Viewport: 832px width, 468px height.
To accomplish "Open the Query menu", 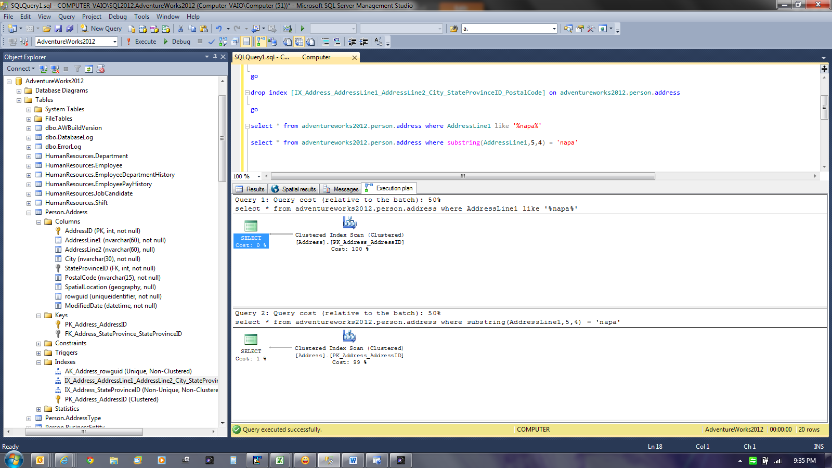I will coord(66,17).
